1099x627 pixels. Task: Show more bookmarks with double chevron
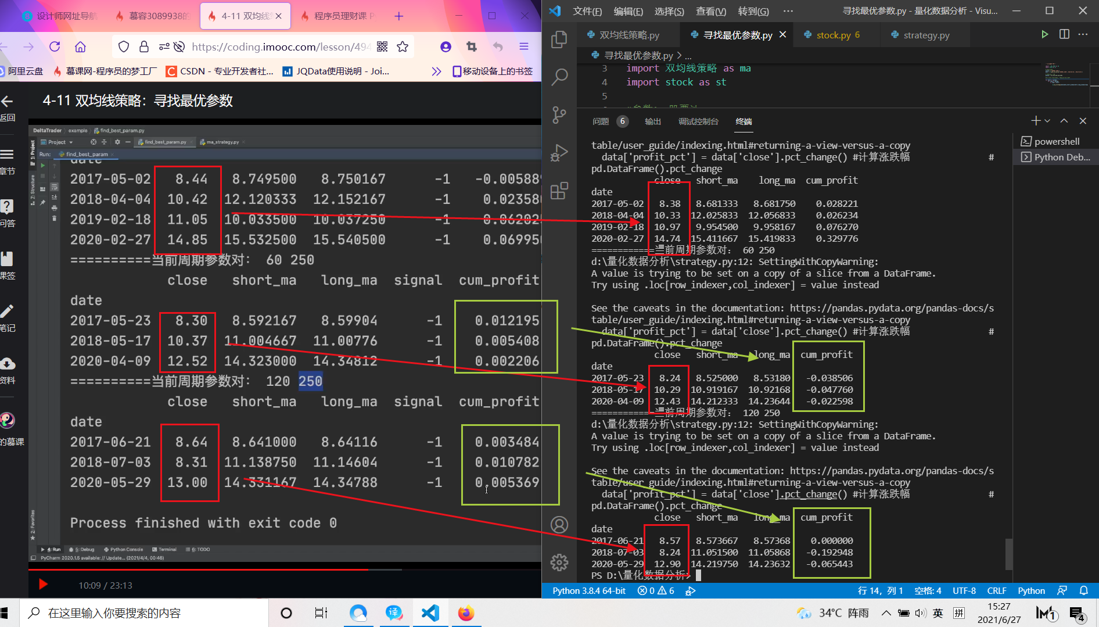tap(436, 71)
